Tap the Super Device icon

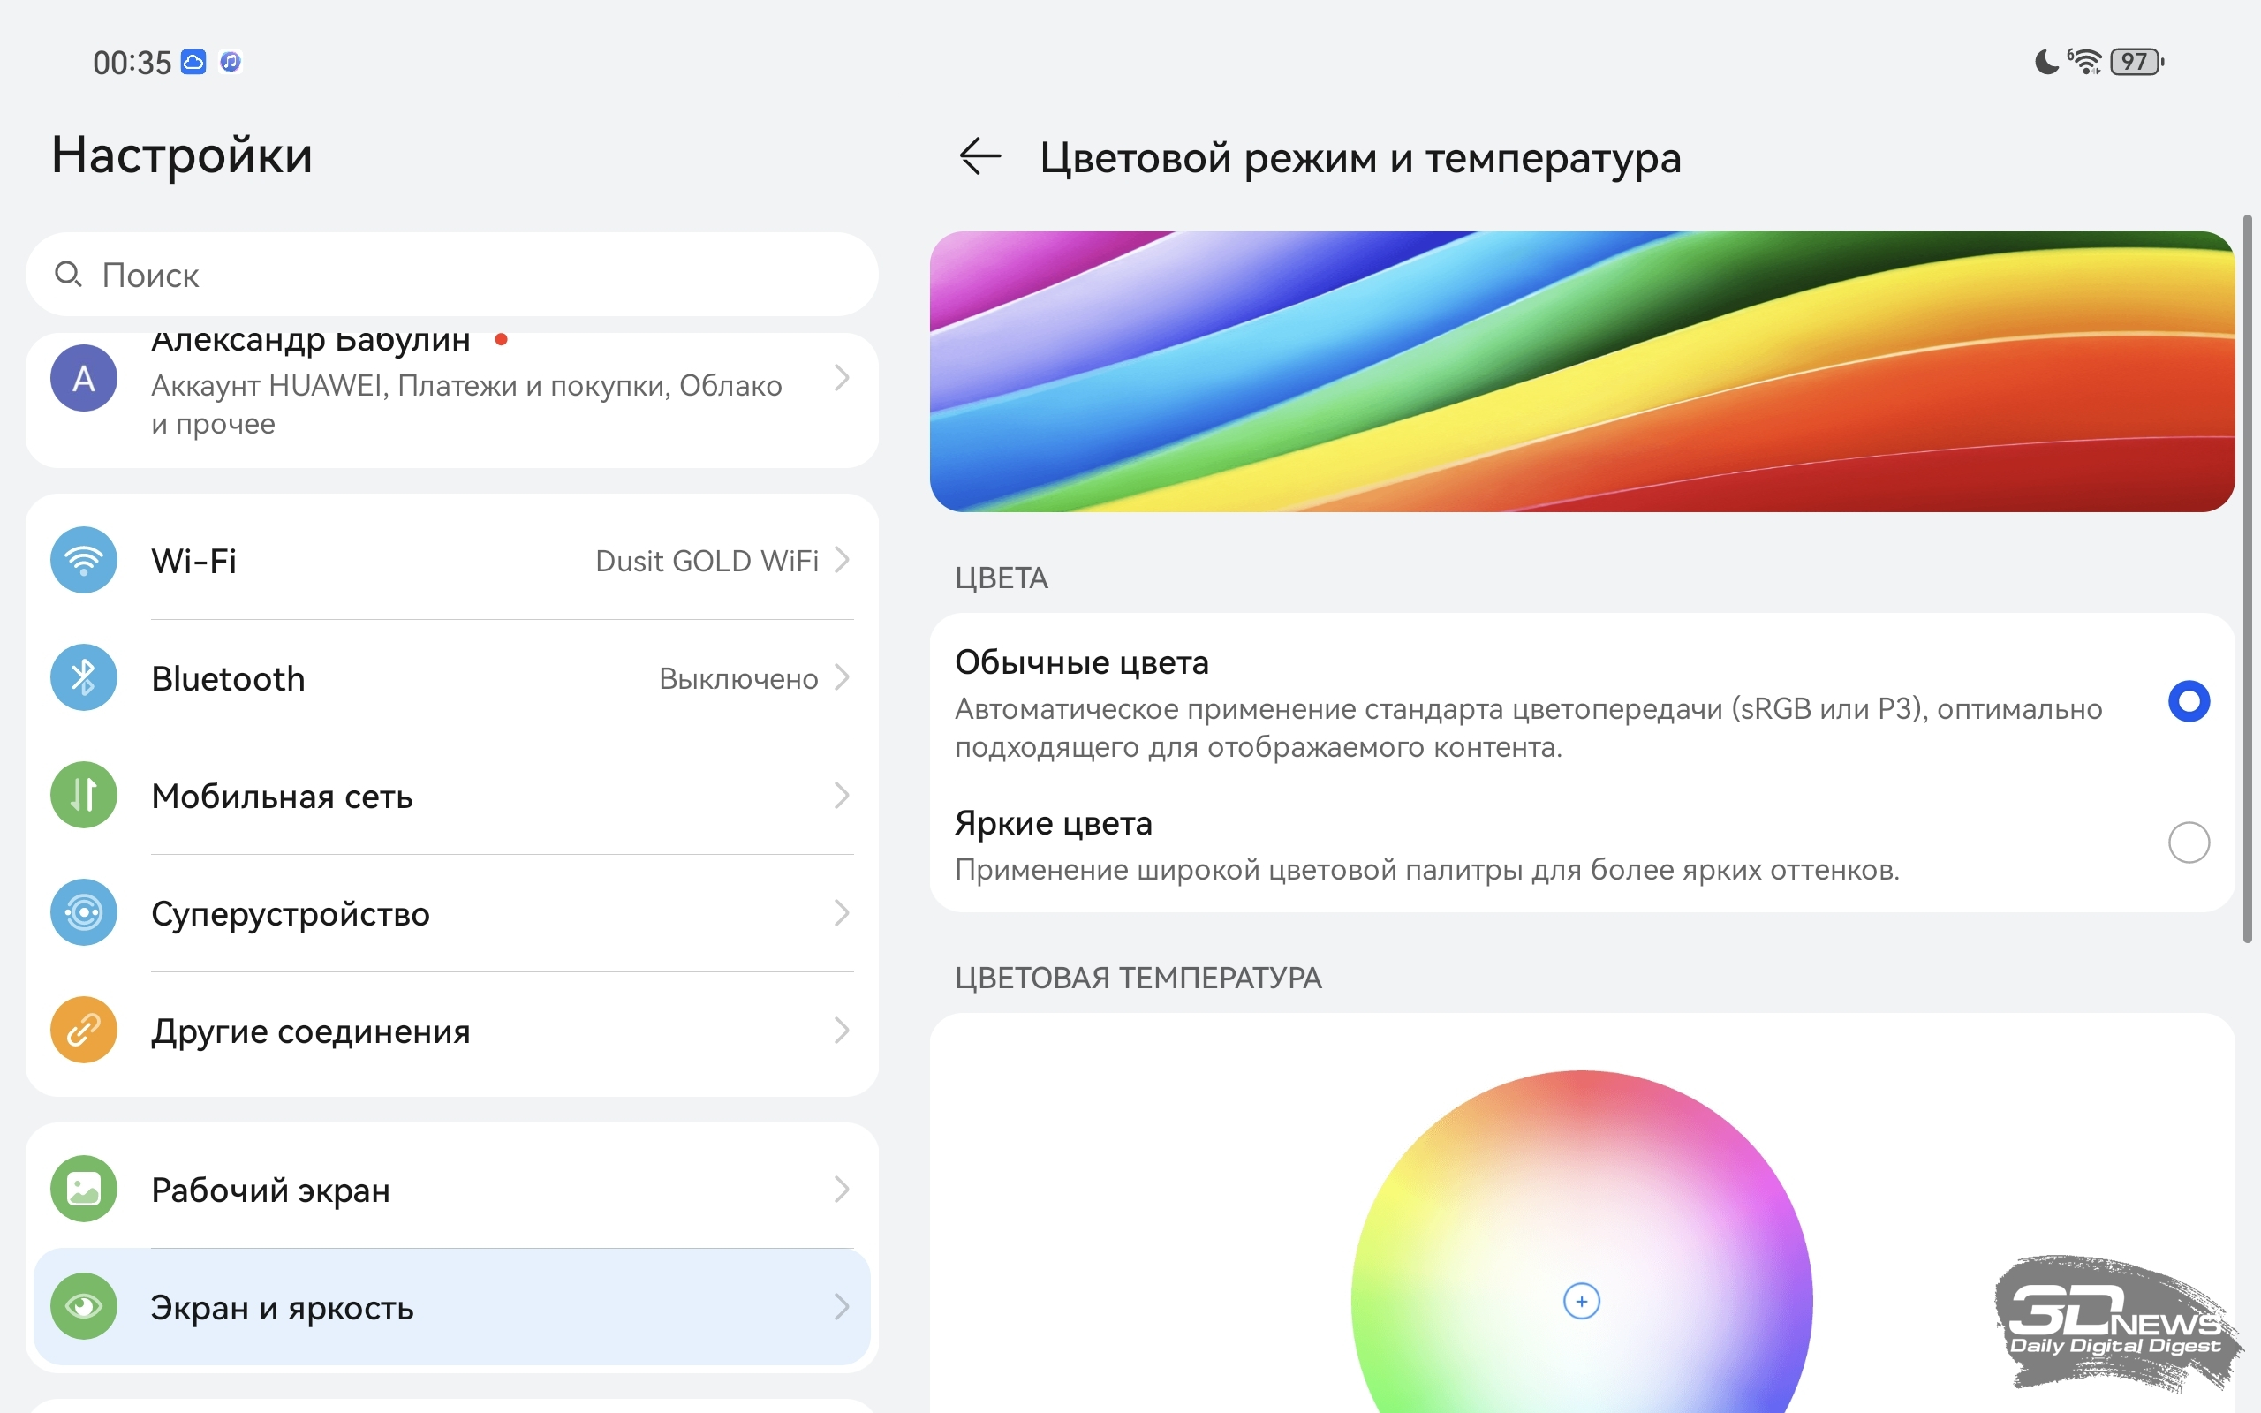[84, 913]
